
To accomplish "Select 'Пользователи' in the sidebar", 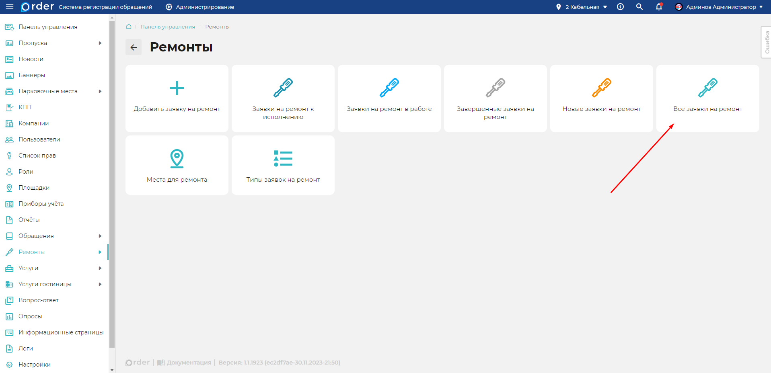I will pyautogui.click(x=39, y=139).
